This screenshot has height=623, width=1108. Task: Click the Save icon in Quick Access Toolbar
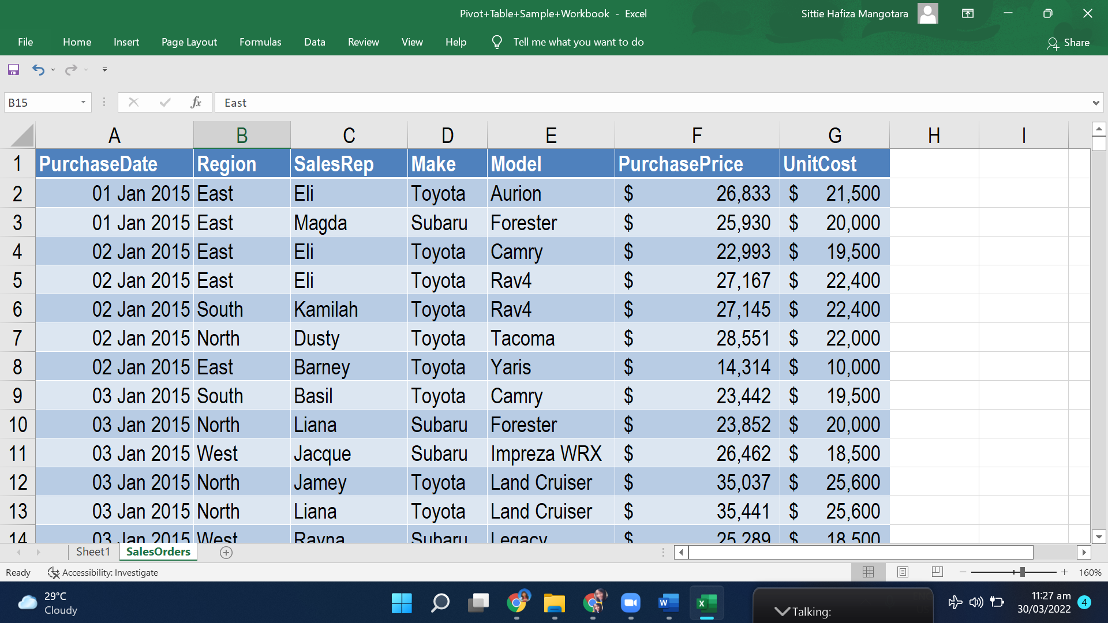click(13, 70)
